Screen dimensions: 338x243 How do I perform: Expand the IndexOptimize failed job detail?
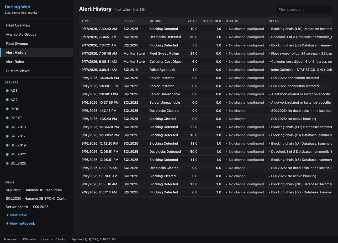[270, 70]
